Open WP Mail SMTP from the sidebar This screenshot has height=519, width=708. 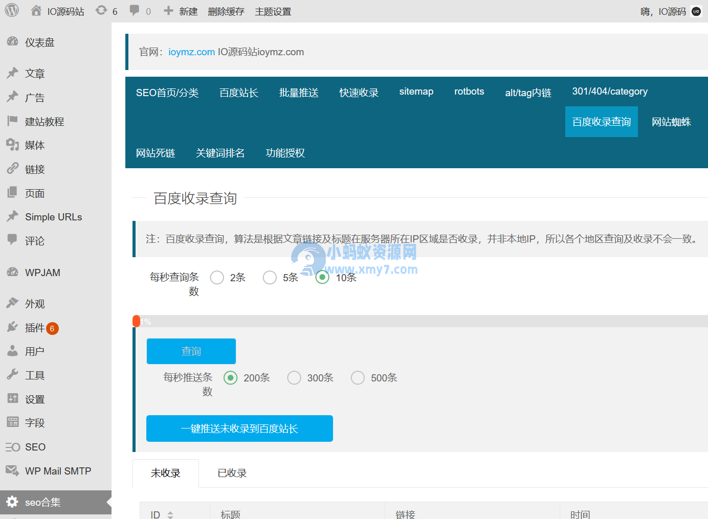point(58,470)
